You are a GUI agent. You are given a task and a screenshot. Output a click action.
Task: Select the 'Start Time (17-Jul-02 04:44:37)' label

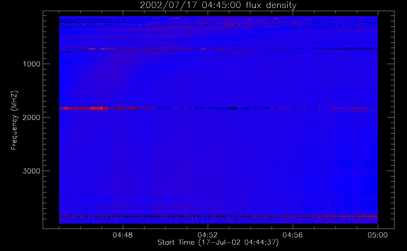tap(218, 242)
